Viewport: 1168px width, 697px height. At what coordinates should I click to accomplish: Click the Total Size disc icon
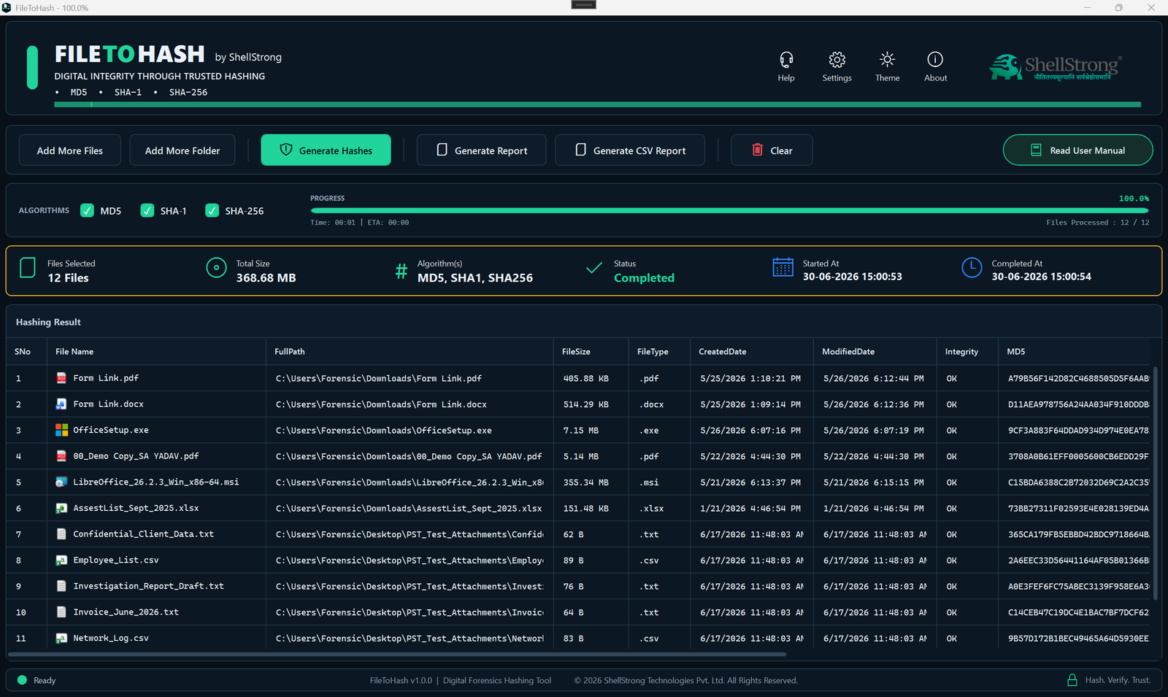pos(216,268)
